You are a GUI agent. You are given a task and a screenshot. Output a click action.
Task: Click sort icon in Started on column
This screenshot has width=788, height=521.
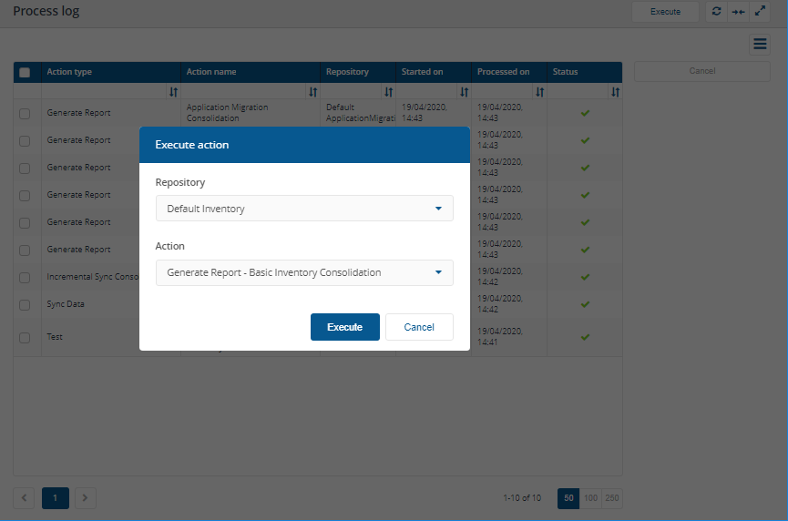pos(464,92)
